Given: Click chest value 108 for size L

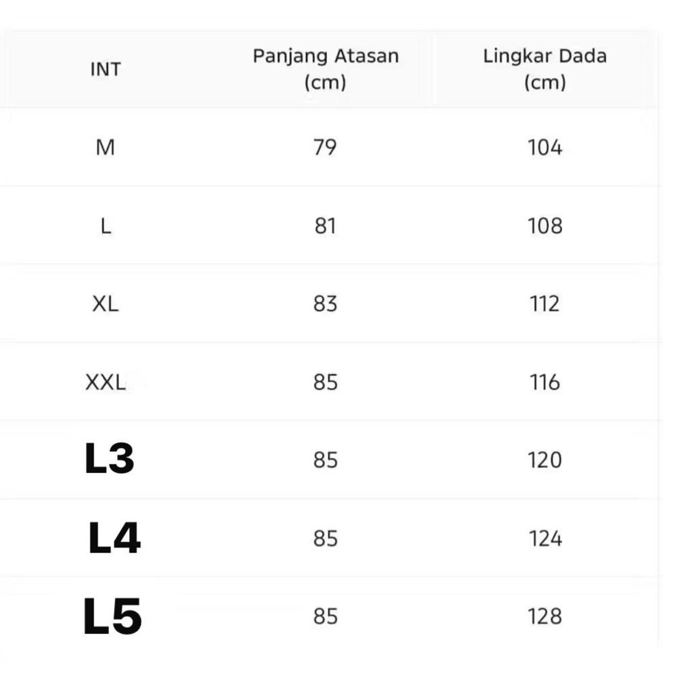Looking at the screenshot, I should [545, 226].
